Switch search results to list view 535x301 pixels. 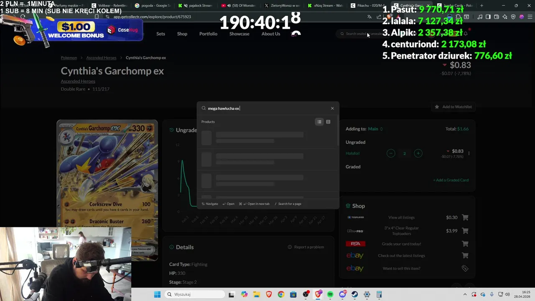pyautogui.click(x=319, y=122)
